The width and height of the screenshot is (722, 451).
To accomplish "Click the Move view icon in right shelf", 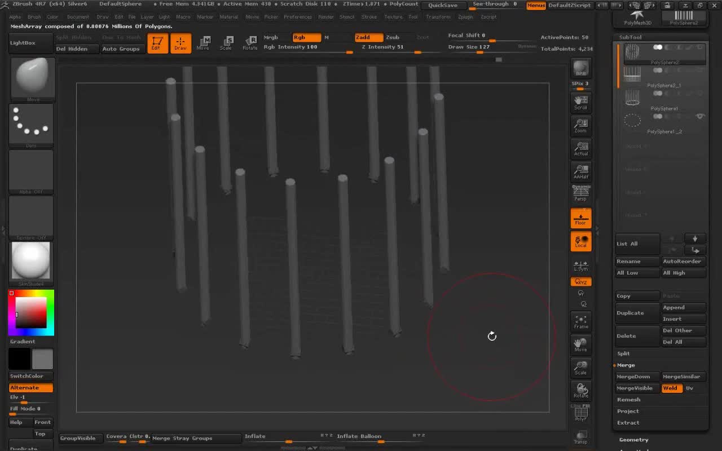I will [x=581, y=344].
